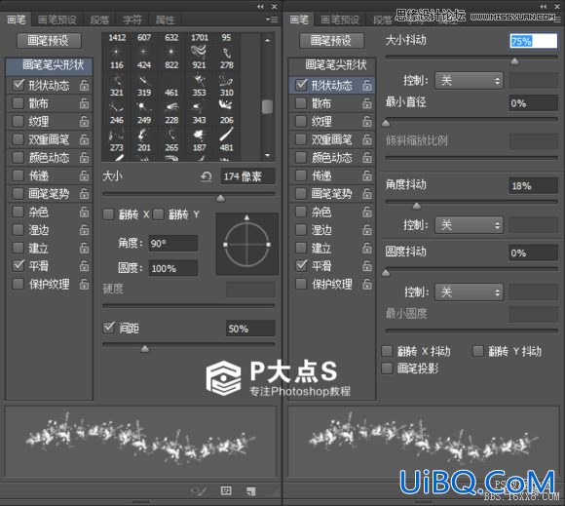Check the 翻转 X checkbox
Screen dimensions: 565x506
(x=108, y=214)
